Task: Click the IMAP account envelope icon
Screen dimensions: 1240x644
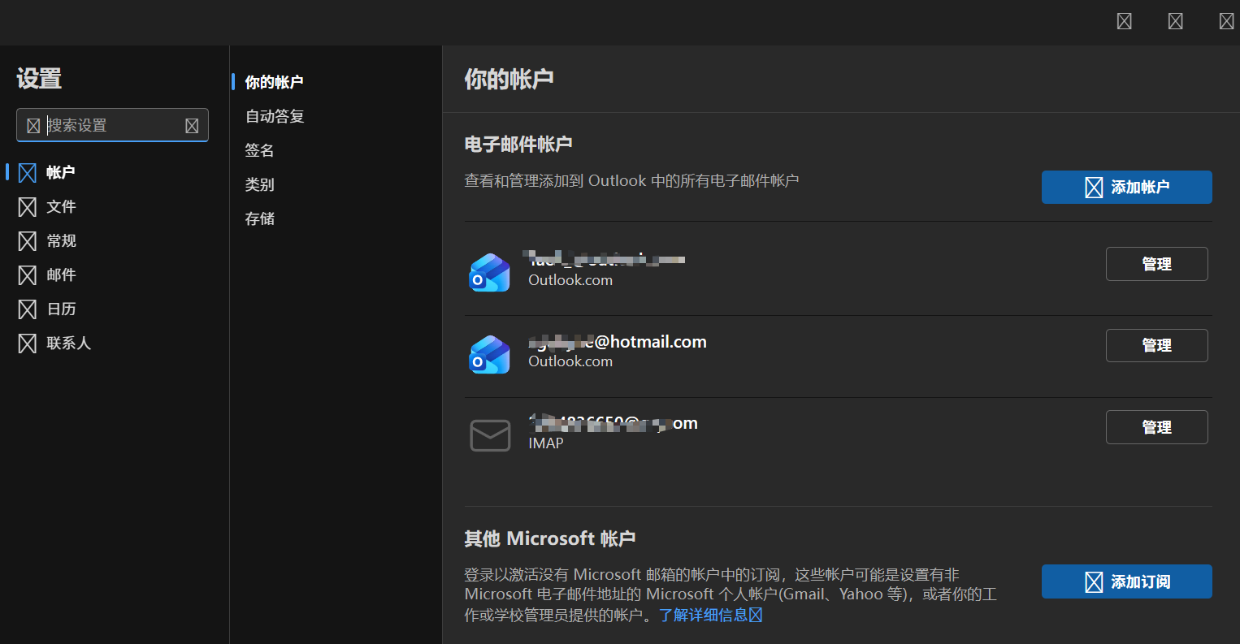Action: tap(490, 435)
